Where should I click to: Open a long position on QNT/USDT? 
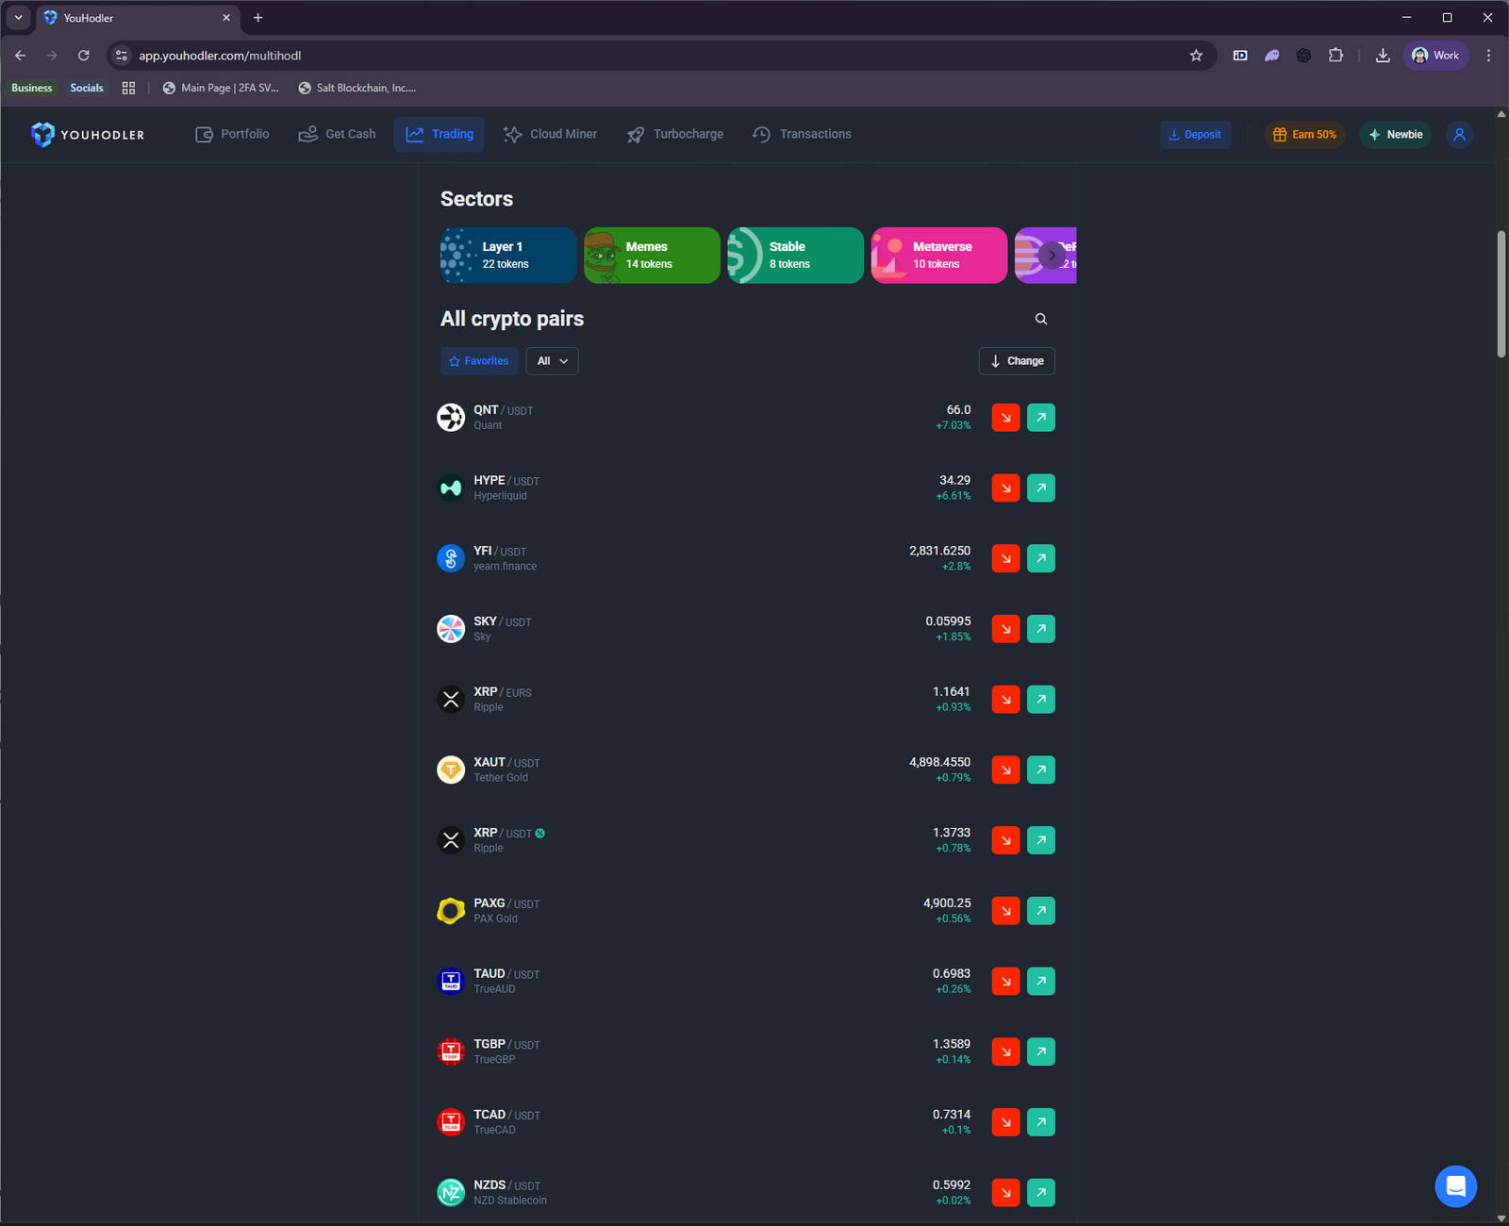1040,417
